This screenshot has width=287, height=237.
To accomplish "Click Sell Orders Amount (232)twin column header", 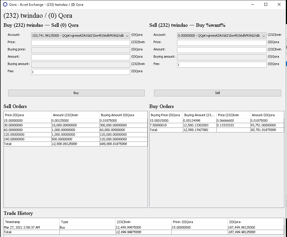I will pyautogui.click(x=76, y=115).
